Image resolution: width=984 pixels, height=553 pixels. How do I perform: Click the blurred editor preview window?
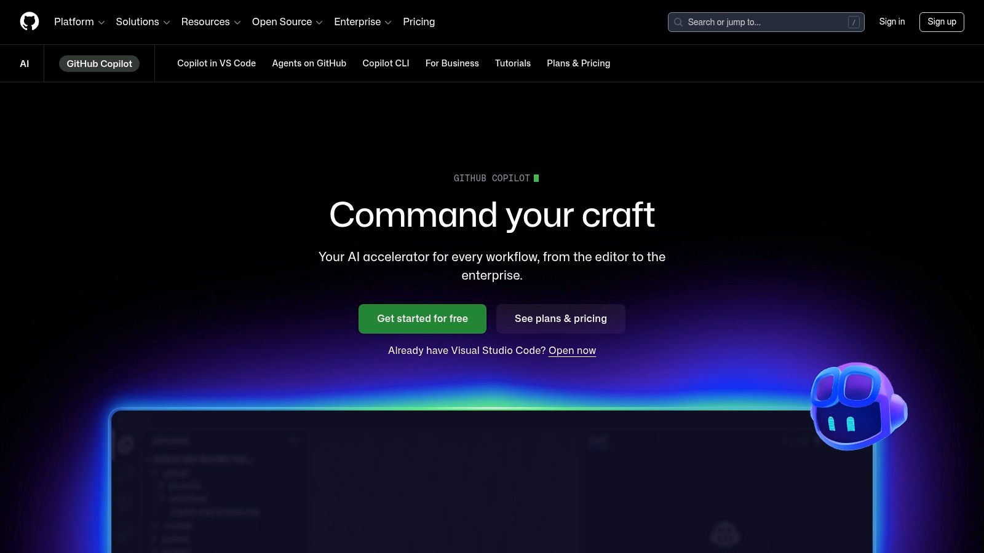[492, 481]
